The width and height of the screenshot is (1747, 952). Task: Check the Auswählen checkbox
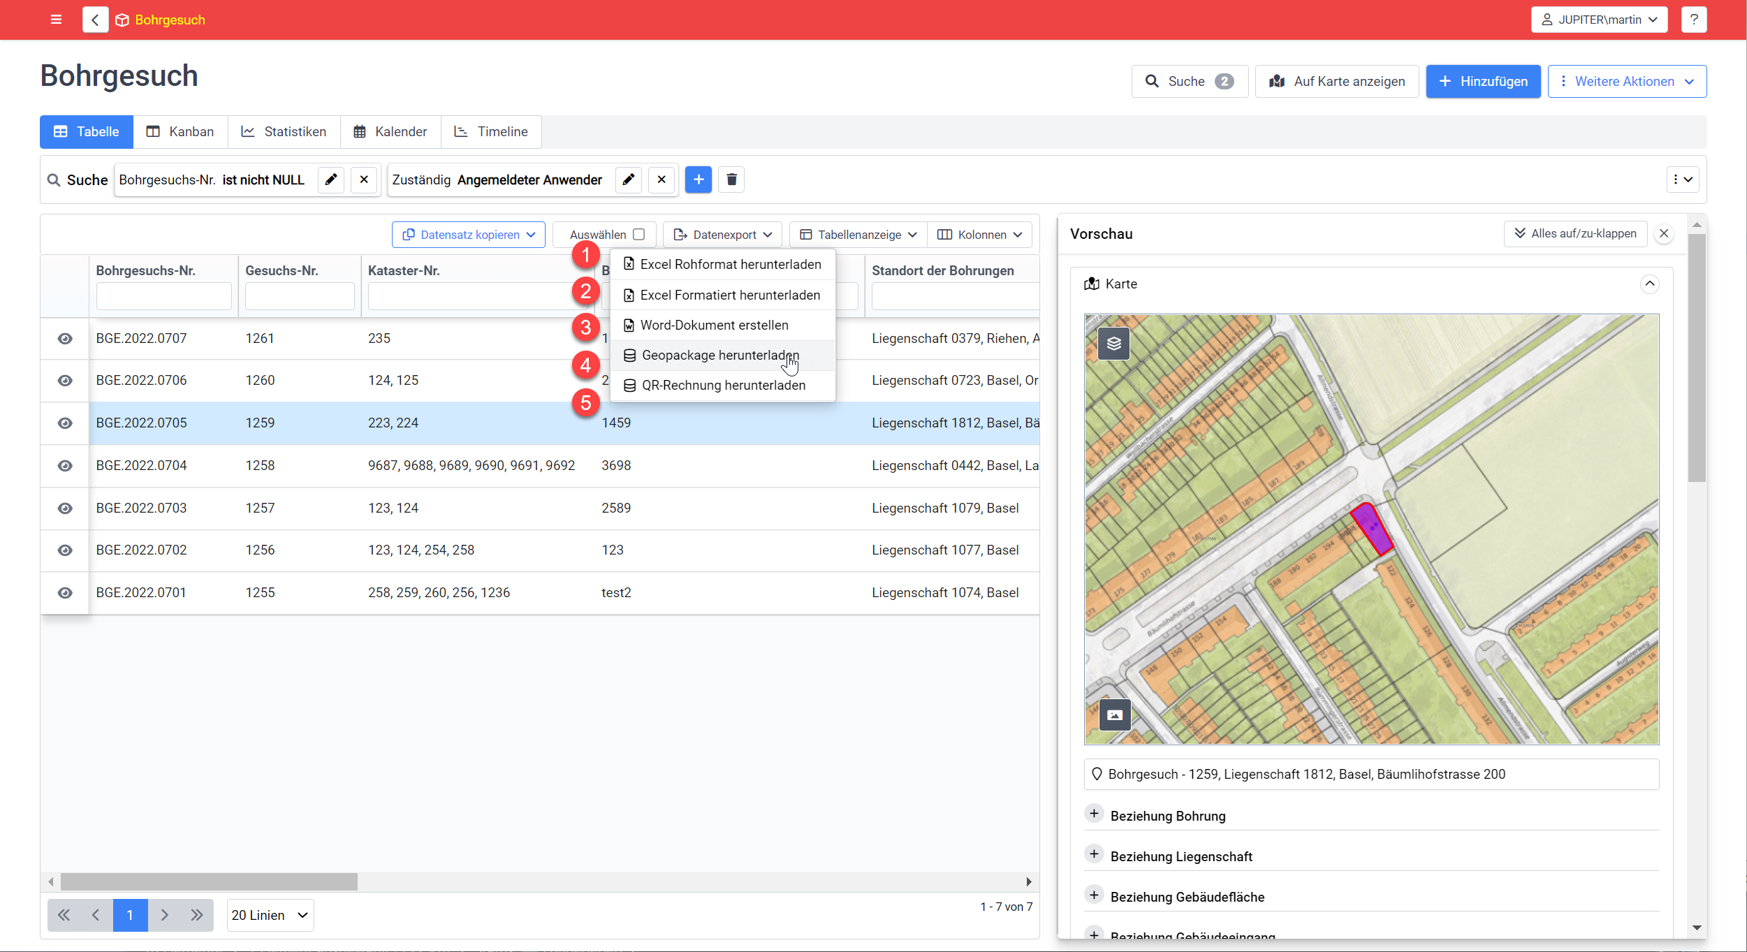tap(639, 235)
